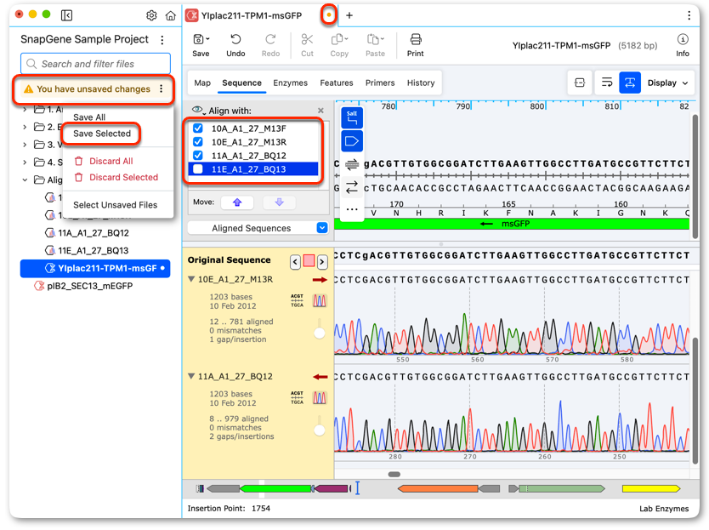Switch to the Enzymes tab
Viewport: 709px width, 530px height.
pyautogui.click(x=290, y=83)
